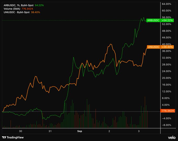This screenshot has height=141, width=178.
Task: Click the 32.00% price scale label
Action: tap(166, 58)
